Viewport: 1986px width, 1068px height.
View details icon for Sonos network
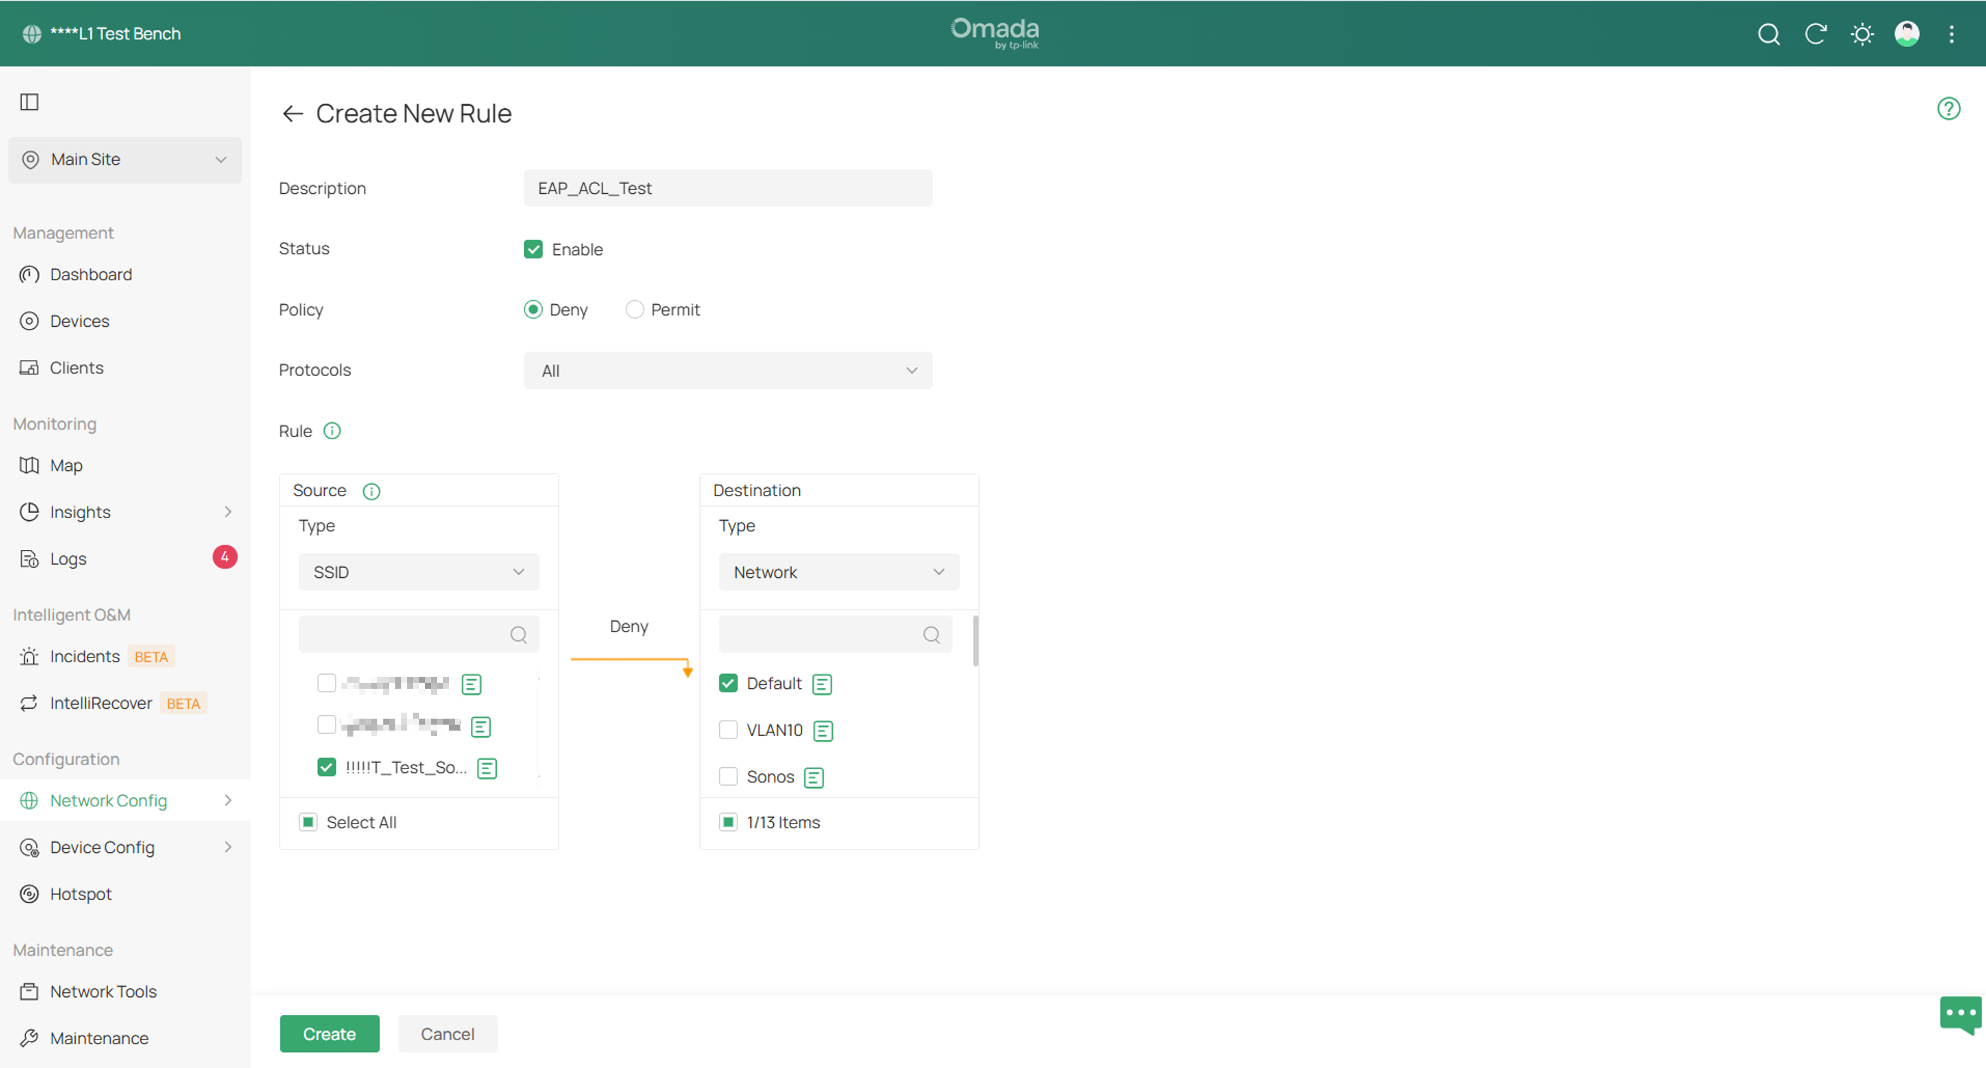pos(814,777)
